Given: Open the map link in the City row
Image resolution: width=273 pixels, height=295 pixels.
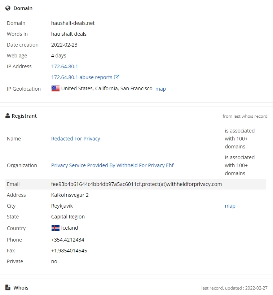Looking at the screenshot, I should [230, 206].
